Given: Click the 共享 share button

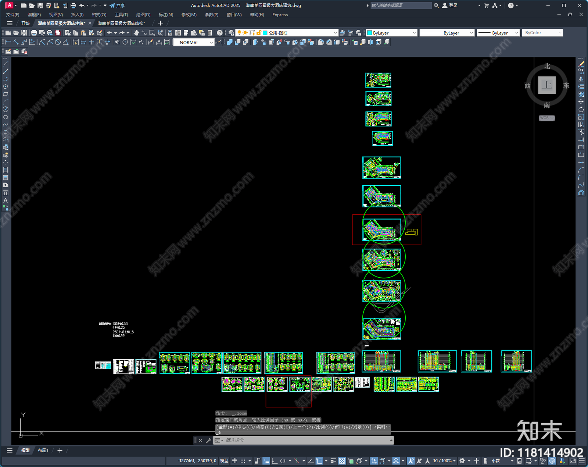Looking at the screenshot, I should (x=117, y=6).
